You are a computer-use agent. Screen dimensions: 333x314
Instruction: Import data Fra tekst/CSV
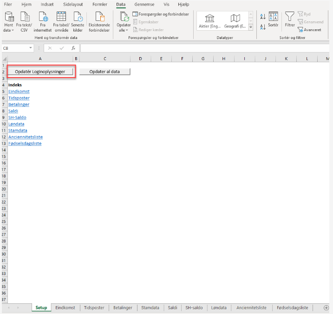(x=24, y=22)
